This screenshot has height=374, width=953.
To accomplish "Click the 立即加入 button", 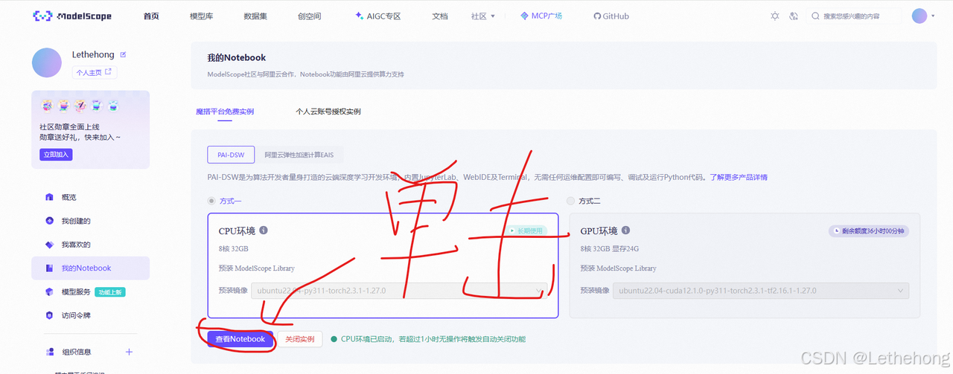I will 56,155.
